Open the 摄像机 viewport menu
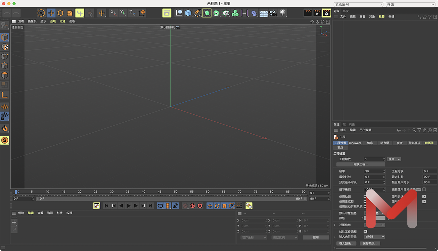The width and height of the screenshot is (438, 251). point(32,21)
